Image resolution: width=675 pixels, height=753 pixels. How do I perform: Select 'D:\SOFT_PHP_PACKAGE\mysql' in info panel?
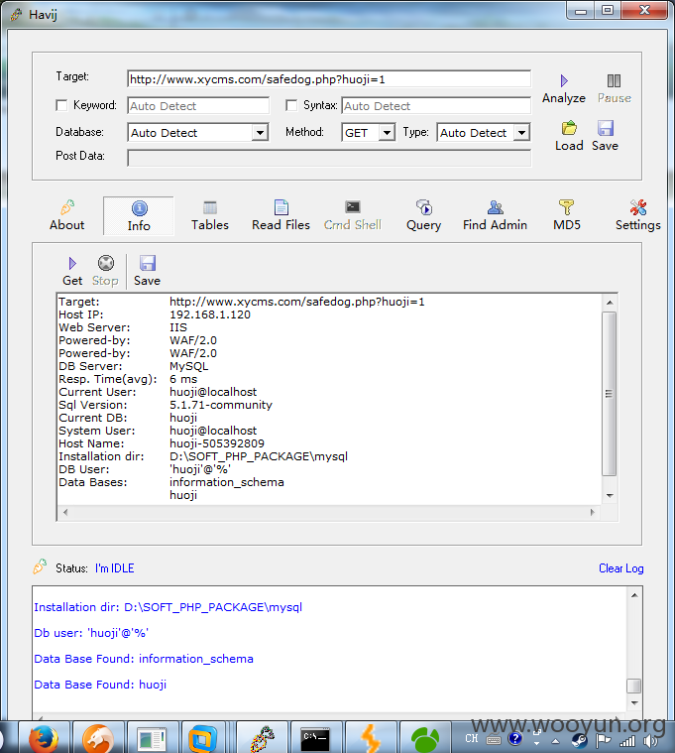click(x=259, y=456)
